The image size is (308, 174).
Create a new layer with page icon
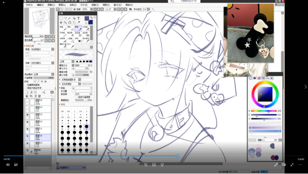27,92
